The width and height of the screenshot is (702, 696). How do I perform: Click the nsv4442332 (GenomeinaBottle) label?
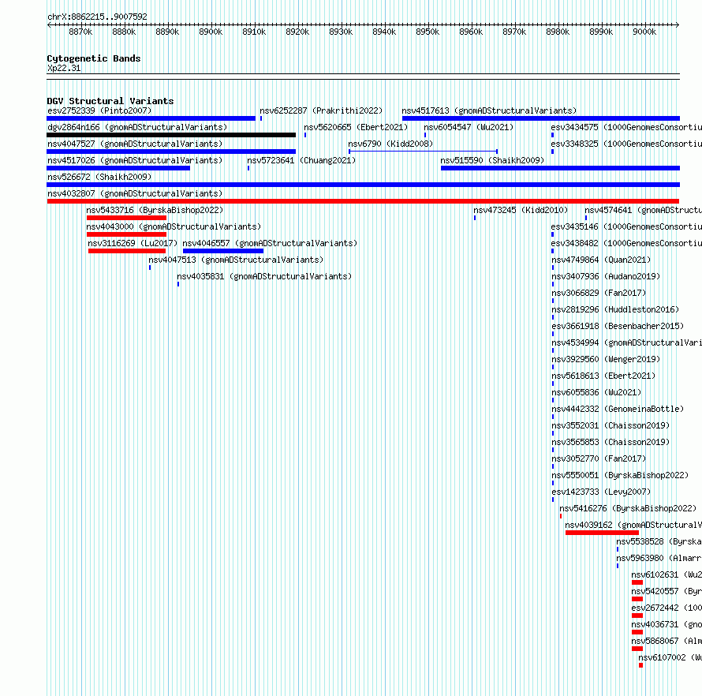(618, 409)
